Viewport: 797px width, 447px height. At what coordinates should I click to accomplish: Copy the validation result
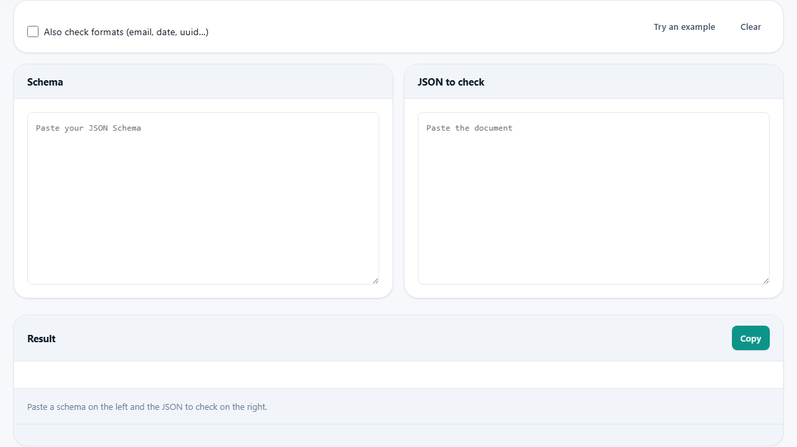751,338
